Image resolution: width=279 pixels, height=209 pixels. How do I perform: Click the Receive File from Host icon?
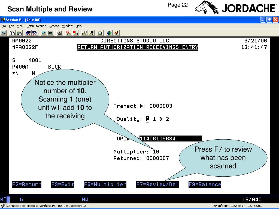pyautogui.click(x=35, y=33)
